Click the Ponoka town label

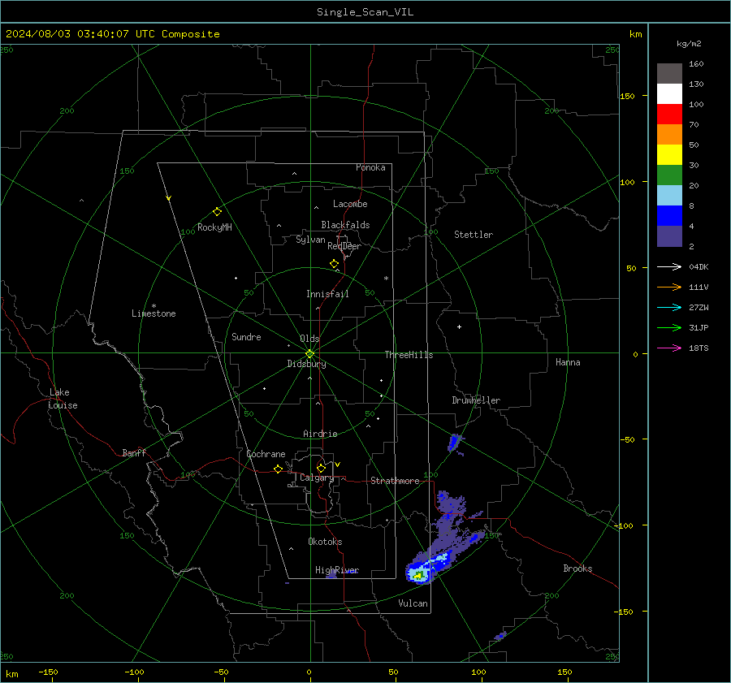370,167
